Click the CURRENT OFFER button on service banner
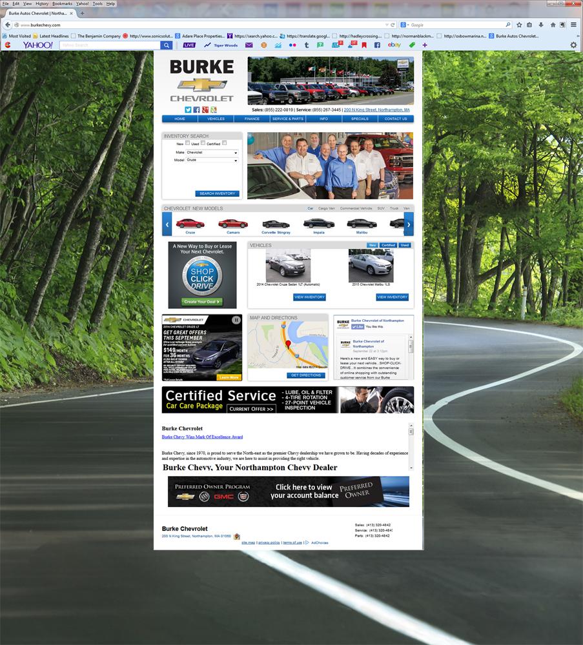The height and width of the screenshot is (645, 583). pyautogui.click(x=251, y=409)
